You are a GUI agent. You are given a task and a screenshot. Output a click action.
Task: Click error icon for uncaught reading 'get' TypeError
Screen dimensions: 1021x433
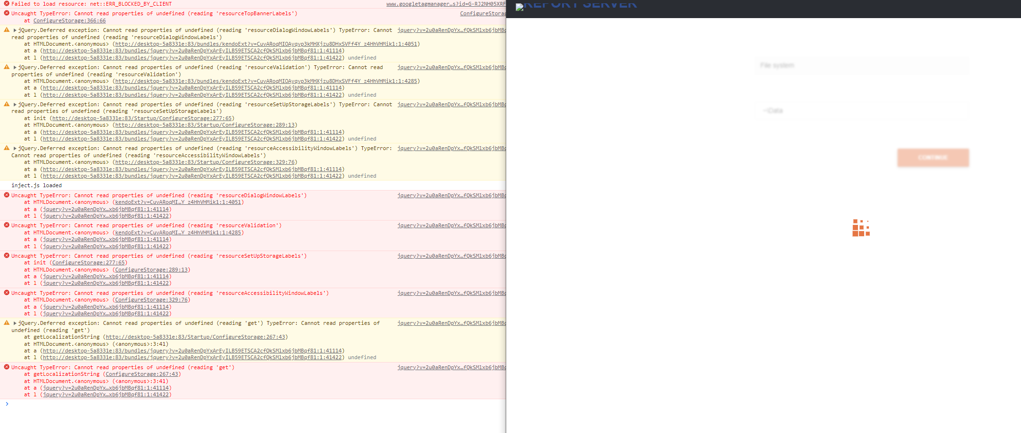pyautogui.click(x=7, y=367)
